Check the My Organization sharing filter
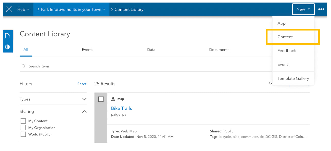 (x=23, y=128)
